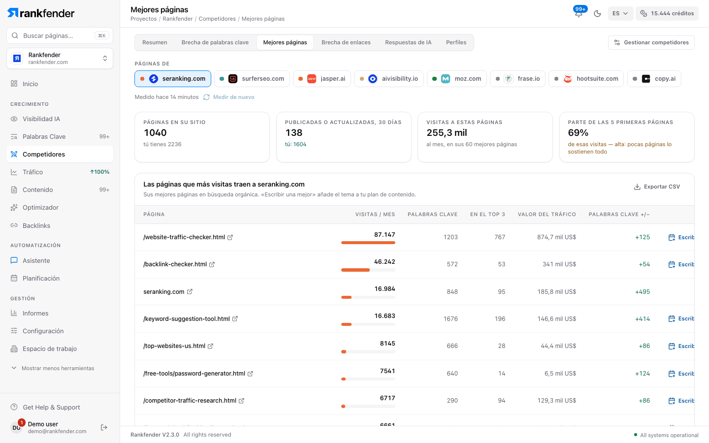Toggle dark mode moon icon

pyautogui.click(x=597, y=13)
